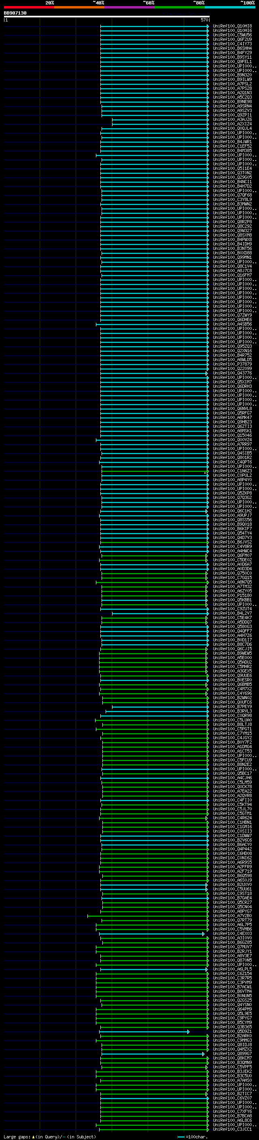Select the UniRef100_A2XIZ4 label

click(232, 124)
